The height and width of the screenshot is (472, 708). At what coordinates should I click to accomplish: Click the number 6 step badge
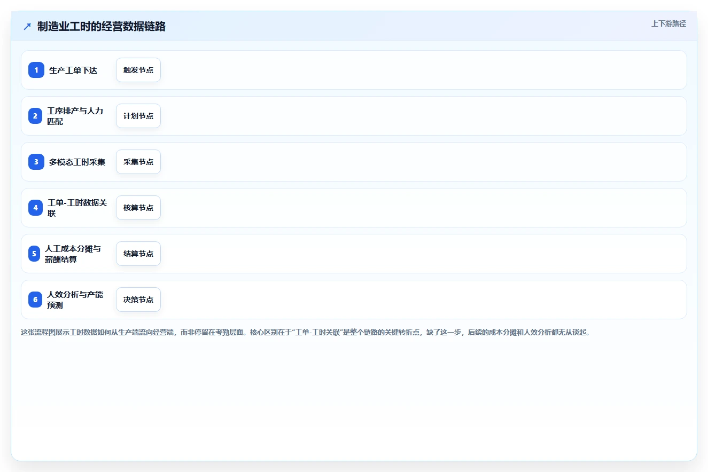(x=35, y=300)
